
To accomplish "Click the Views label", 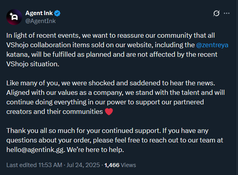I will coord(128,165).
